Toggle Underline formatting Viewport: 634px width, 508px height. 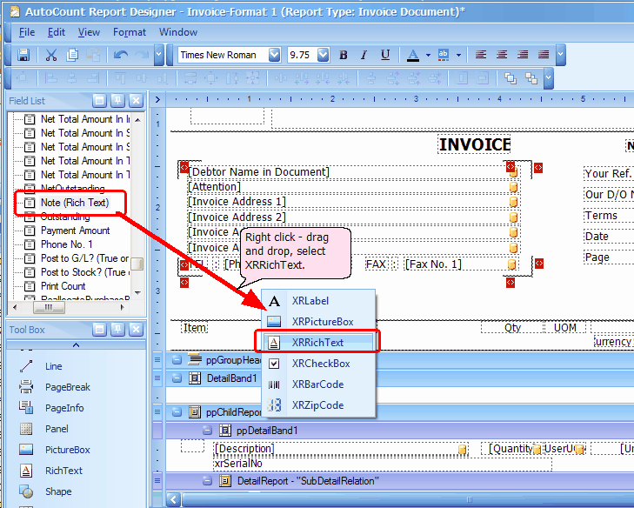pyautogui.click(x=384, y=55)
